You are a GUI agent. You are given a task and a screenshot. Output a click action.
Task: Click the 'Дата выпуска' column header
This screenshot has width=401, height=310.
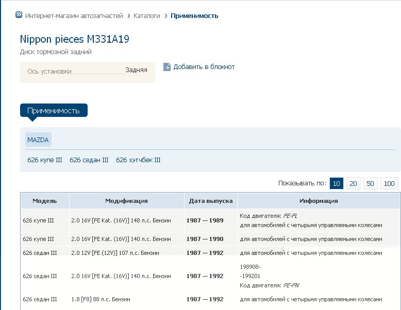(211, 201)
